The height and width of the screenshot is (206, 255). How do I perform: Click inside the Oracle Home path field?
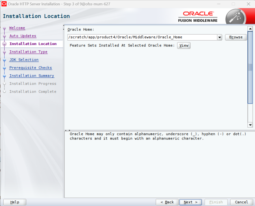(142, 37)
